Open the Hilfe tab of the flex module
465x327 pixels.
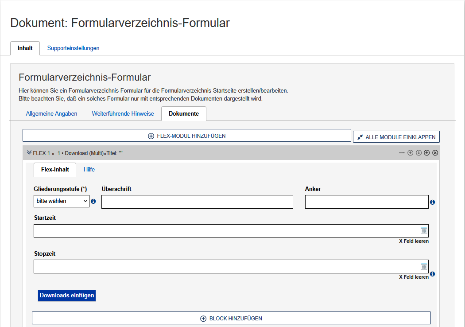89,169
